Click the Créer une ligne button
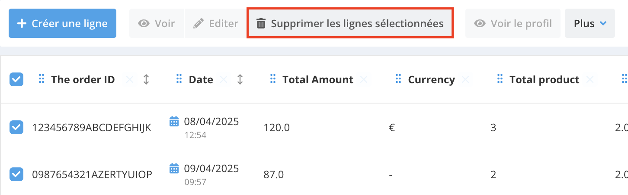The image size is (628, 195). coord(62,23)
